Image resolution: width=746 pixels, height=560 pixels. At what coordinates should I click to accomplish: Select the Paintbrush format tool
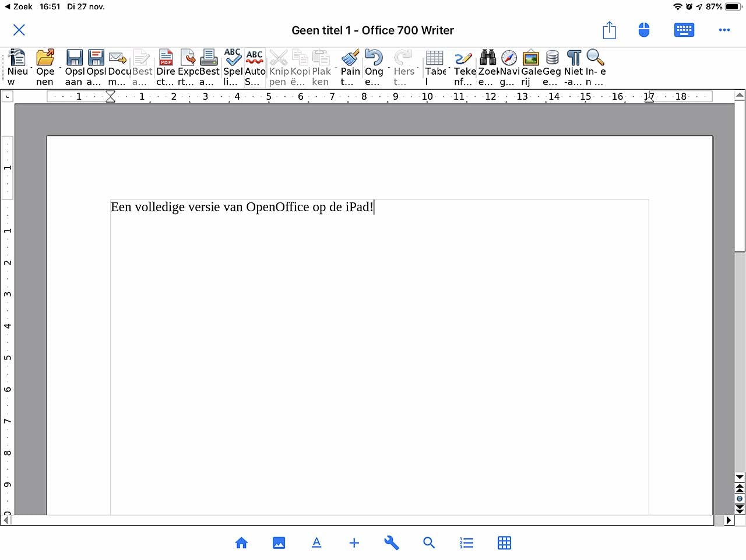click(x=350, y=57)
